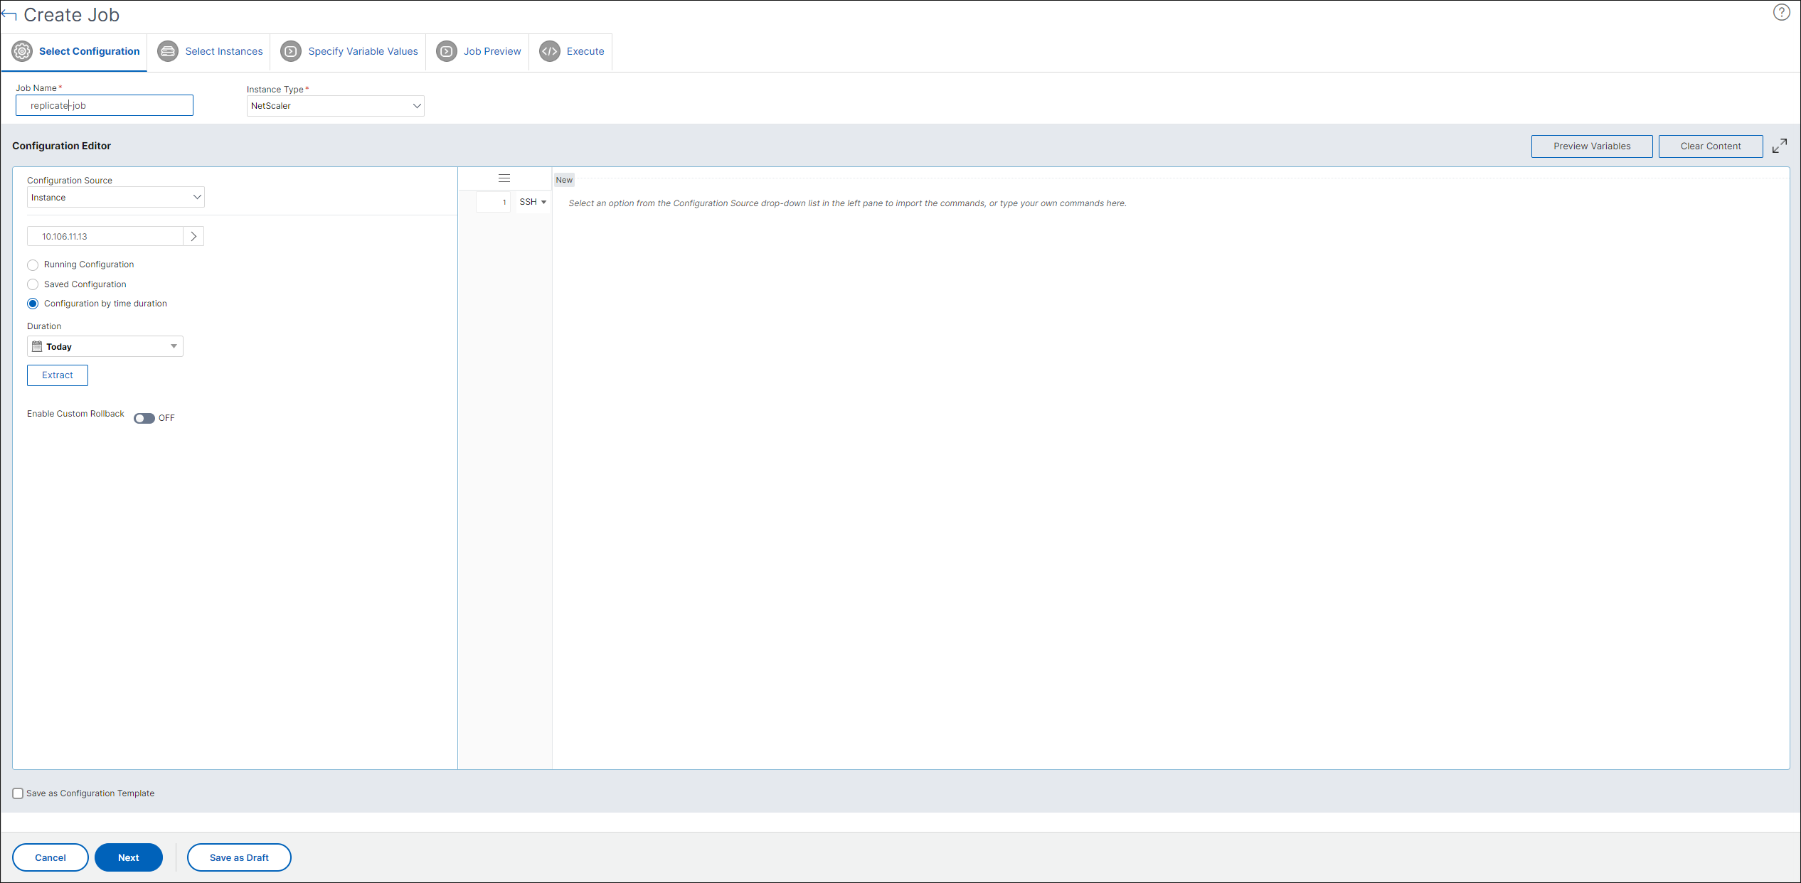Click the Job Name input field

[x=105, y=105]
